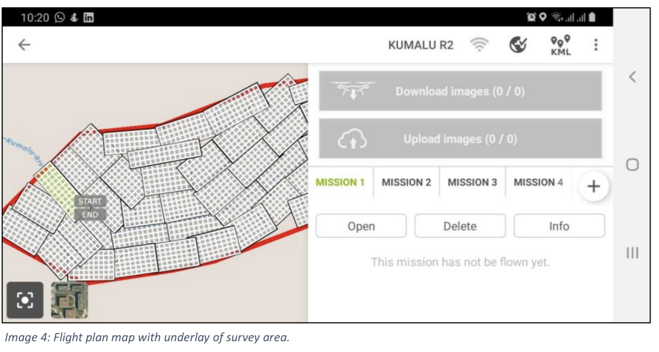Open the KML import icon

click(561, 45)
